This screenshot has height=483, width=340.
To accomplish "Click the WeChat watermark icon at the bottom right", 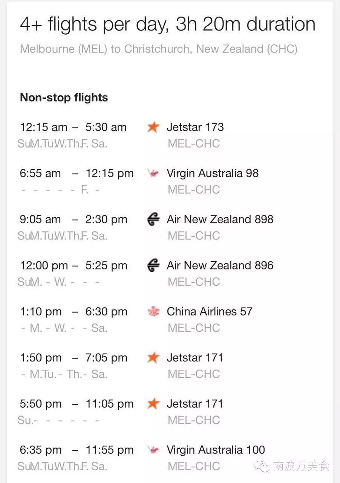I will coord(262,466).
